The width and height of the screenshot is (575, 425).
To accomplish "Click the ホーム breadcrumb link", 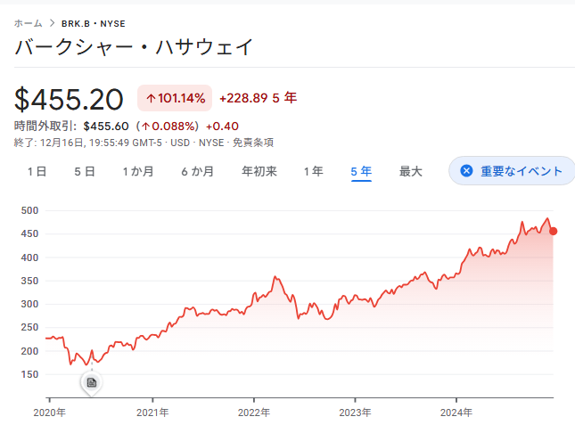I will point(29,22).
